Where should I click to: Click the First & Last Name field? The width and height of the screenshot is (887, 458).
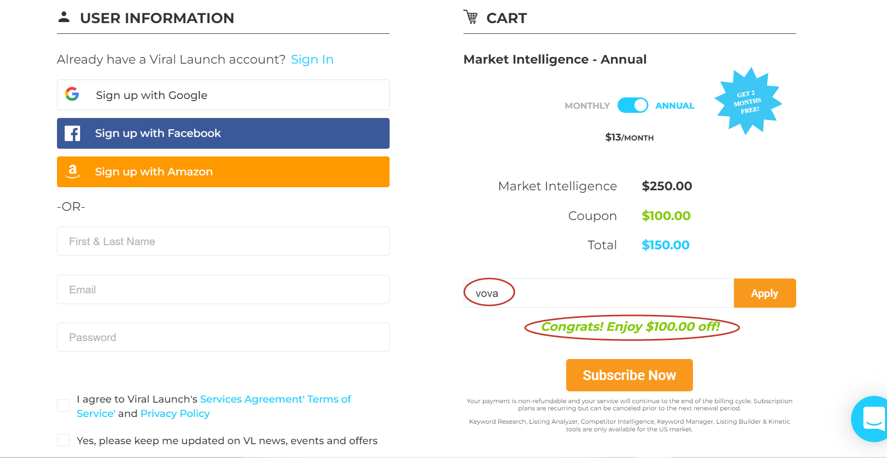click(223, 242)
